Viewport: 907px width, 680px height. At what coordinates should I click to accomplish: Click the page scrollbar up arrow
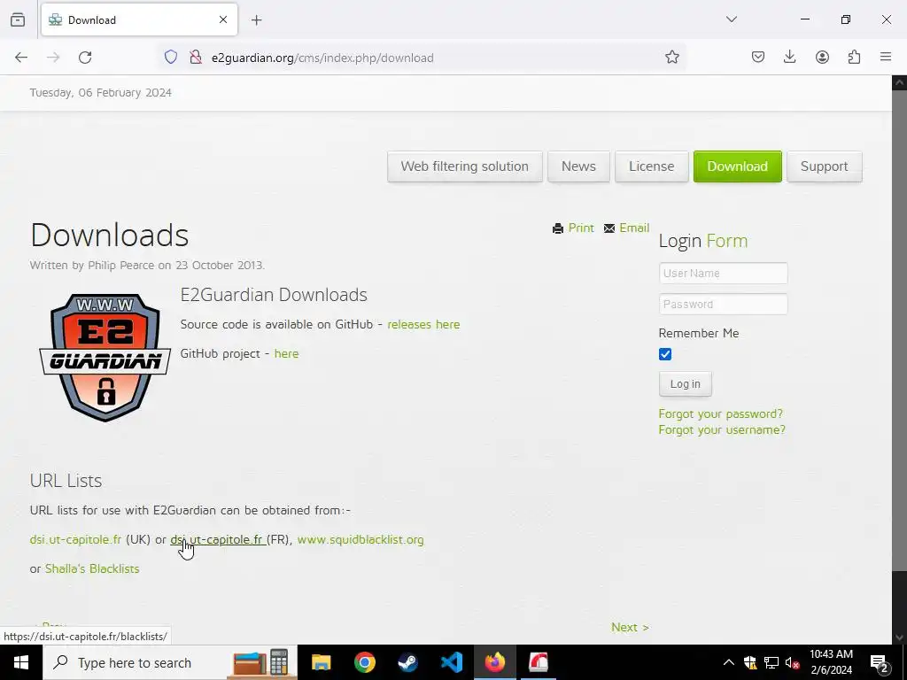(899, 82)
